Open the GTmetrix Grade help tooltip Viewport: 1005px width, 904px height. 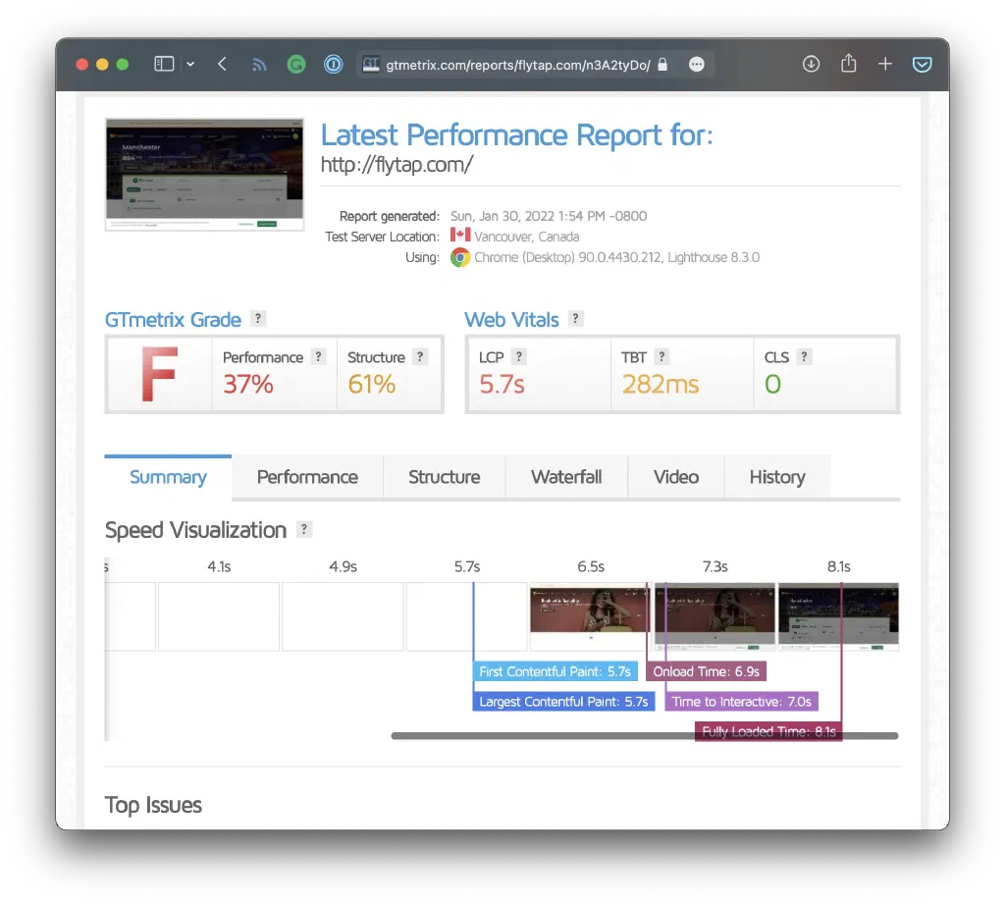pyautogui.click(x=257, y=318)
